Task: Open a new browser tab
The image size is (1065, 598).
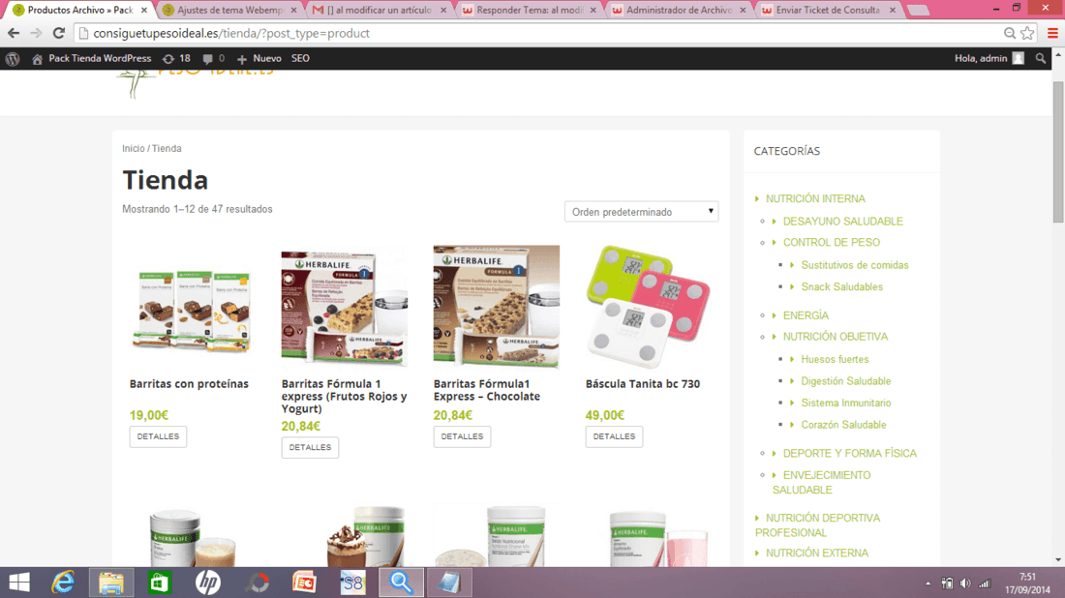Action: click(x=918, y=11)
